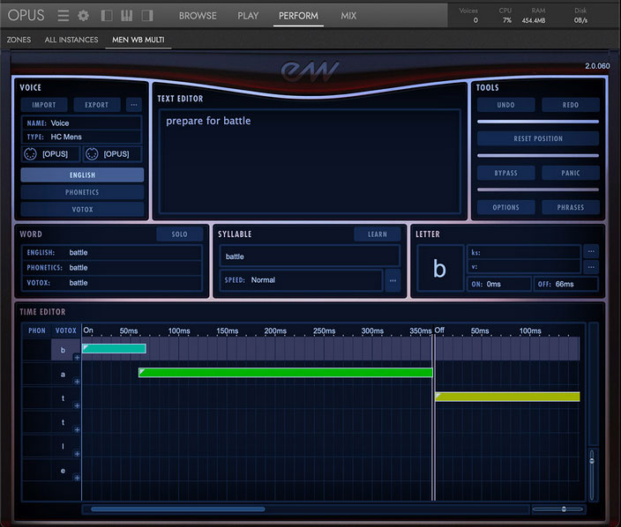Viewport: 621px width, 527px height.
Task: Open OPTIONS in Tools
Action: 505,207
